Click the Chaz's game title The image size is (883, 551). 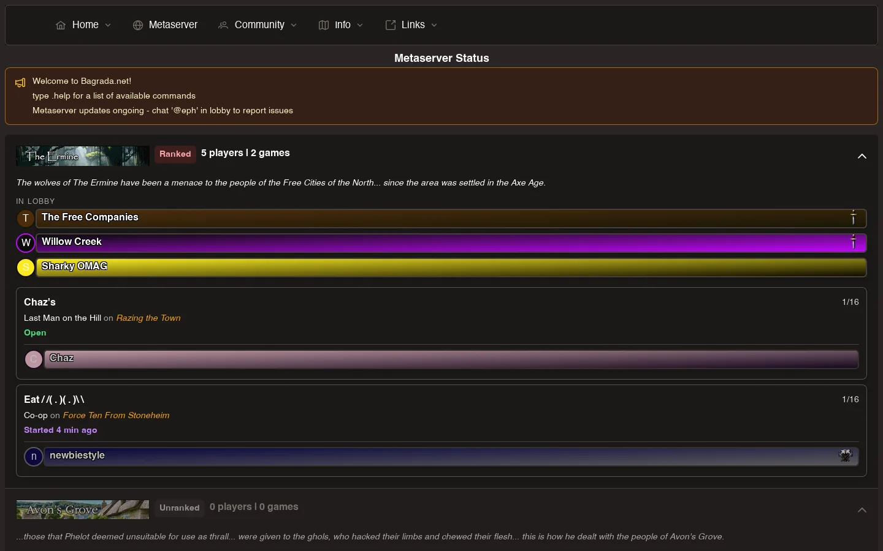40,302
